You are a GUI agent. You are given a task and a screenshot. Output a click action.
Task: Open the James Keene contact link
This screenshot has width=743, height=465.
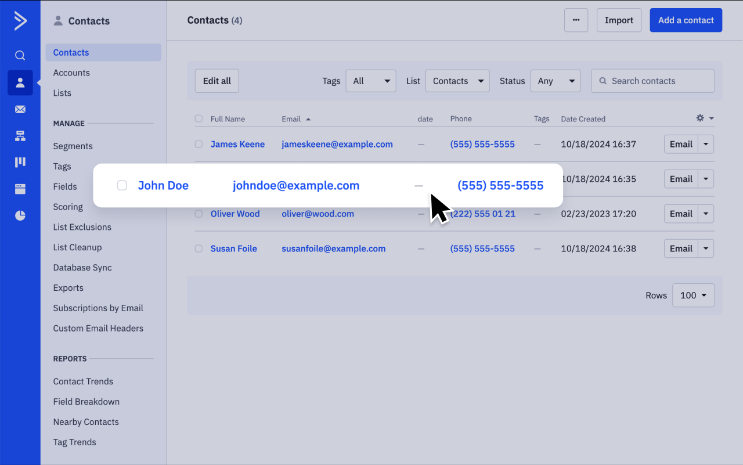[237, 144]
